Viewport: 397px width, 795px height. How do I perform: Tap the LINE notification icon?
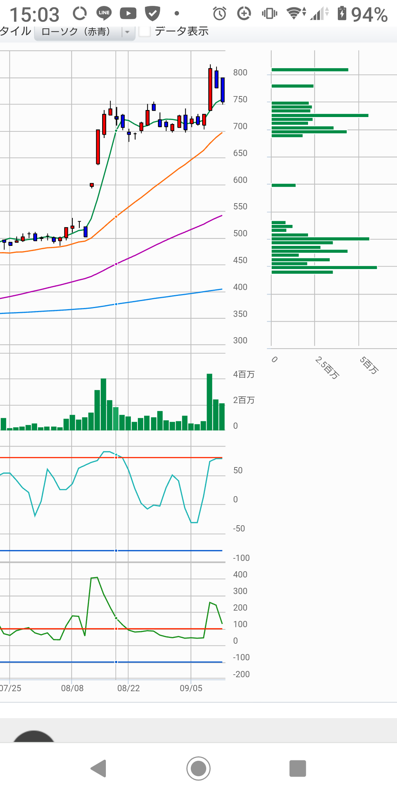pyautogui.click(x=104, y=13)
